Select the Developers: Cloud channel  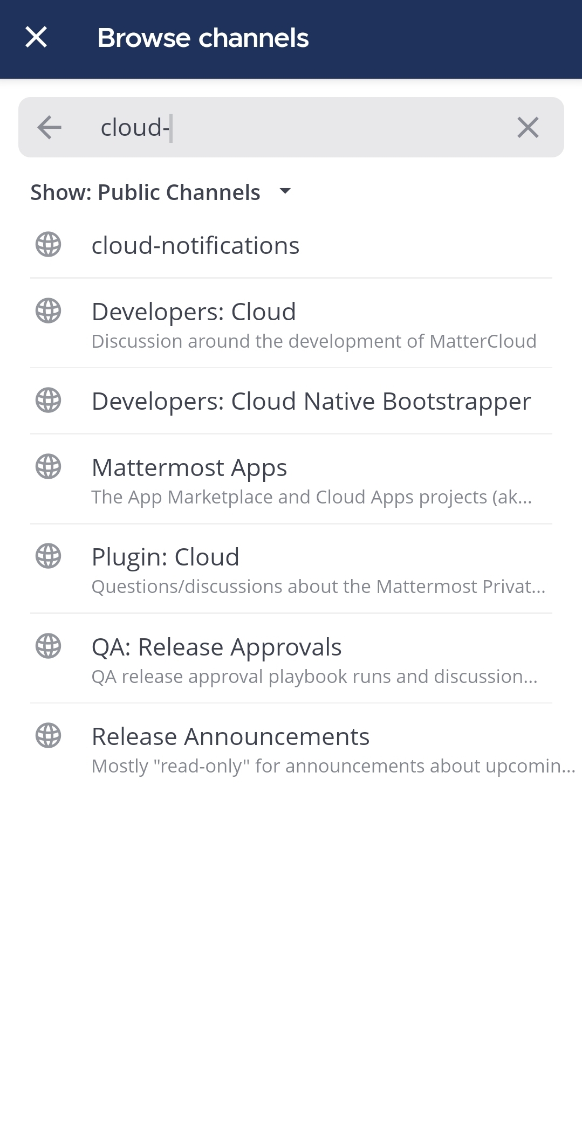coord(194,312)
